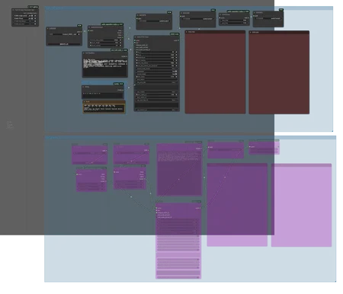This screenshot has width=343, height=294.
Task: Toggle the second switch in top-left muter panel
Action: tap(33, 18)
